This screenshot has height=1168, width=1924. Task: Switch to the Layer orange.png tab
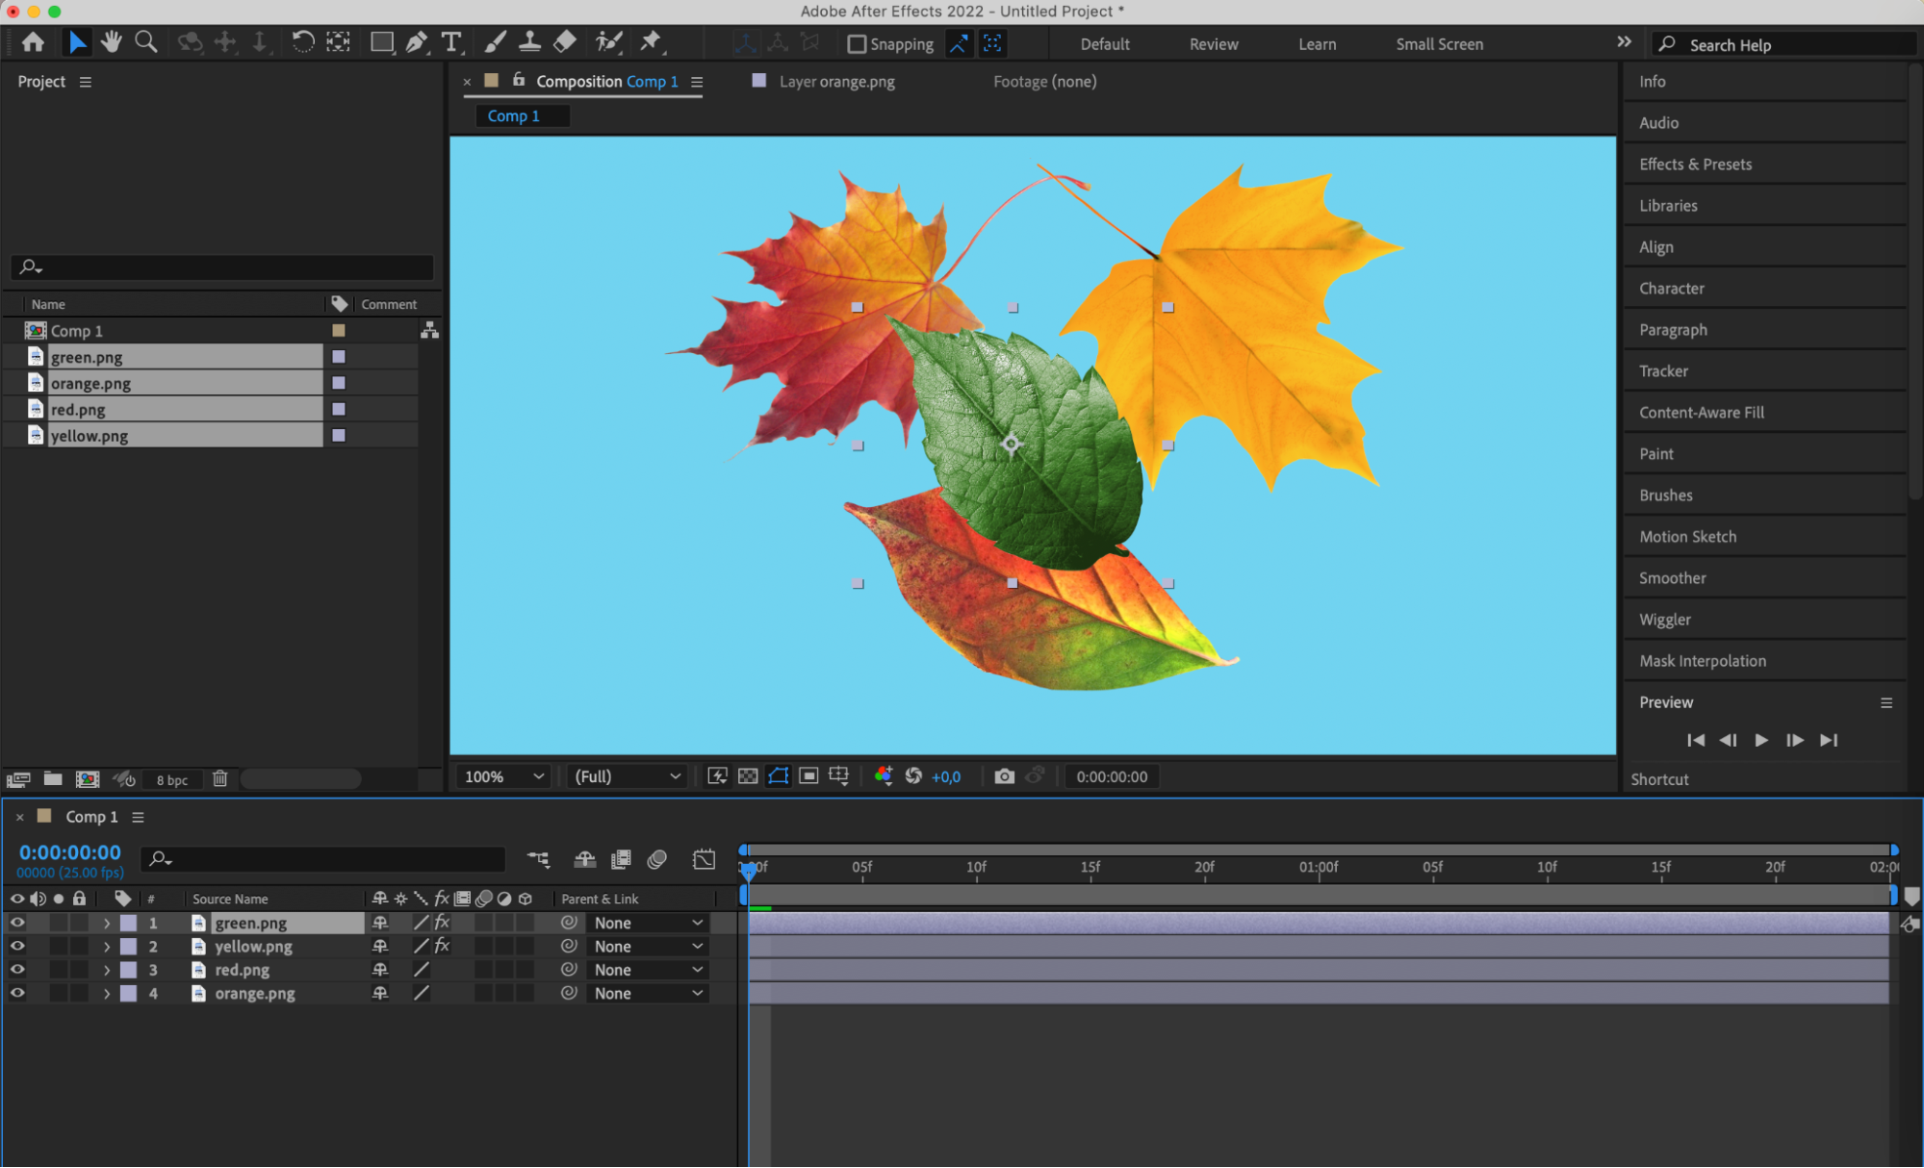coord(835,82)
